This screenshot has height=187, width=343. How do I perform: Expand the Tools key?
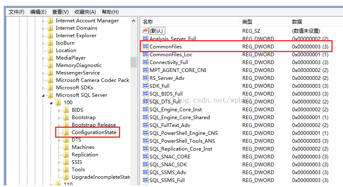tap(59, 170)
